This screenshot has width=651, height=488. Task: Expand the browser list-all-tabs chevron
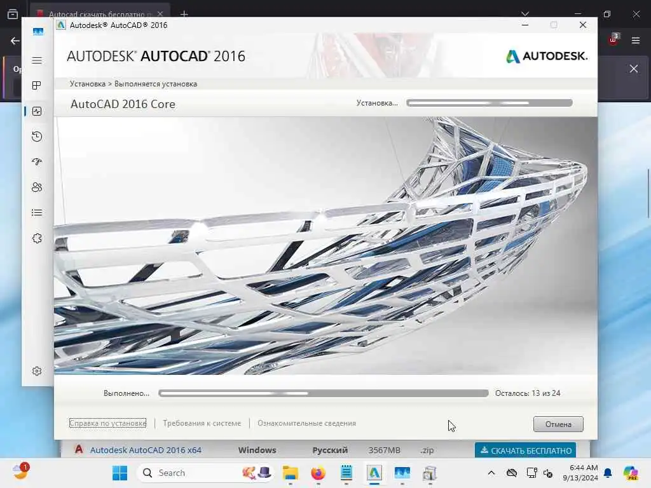pos(525,14)
